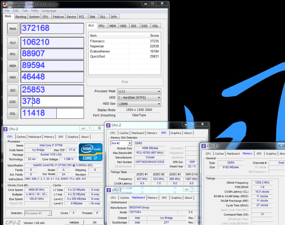This screenshot has width=285, height=225.
Task: Run the overall Mark benchmark button
Action: 13,29
